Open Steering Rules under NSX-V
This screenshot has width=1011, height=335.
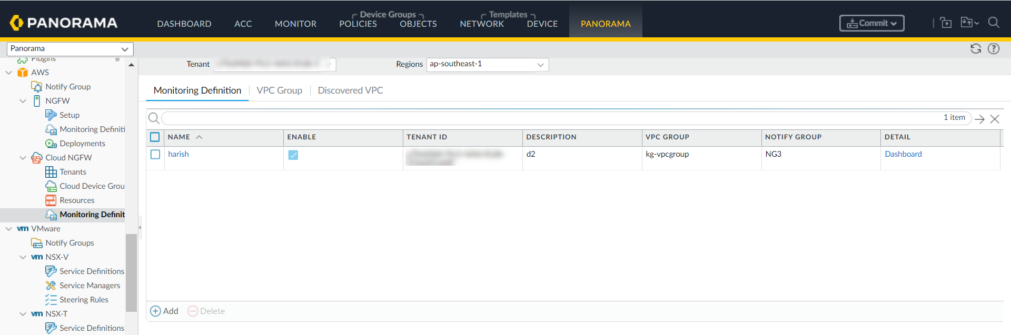pos(84,300)
